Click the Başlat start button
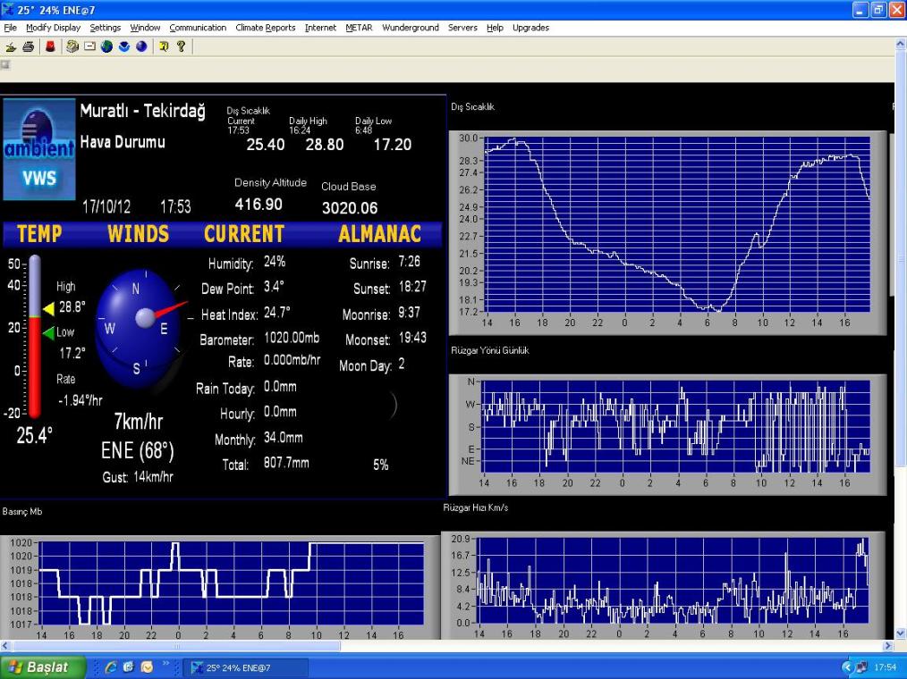 coord(43,667)
